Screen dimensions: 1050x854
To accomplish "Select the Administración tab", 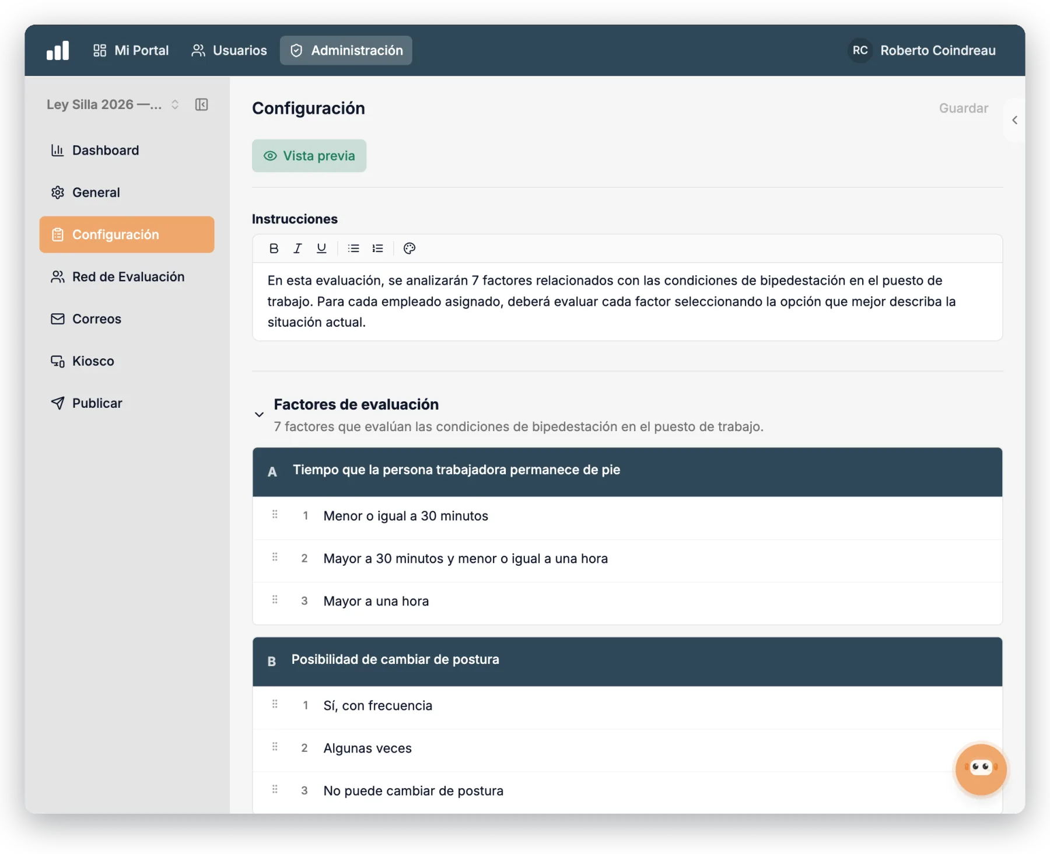I will (x=346, y=50).
